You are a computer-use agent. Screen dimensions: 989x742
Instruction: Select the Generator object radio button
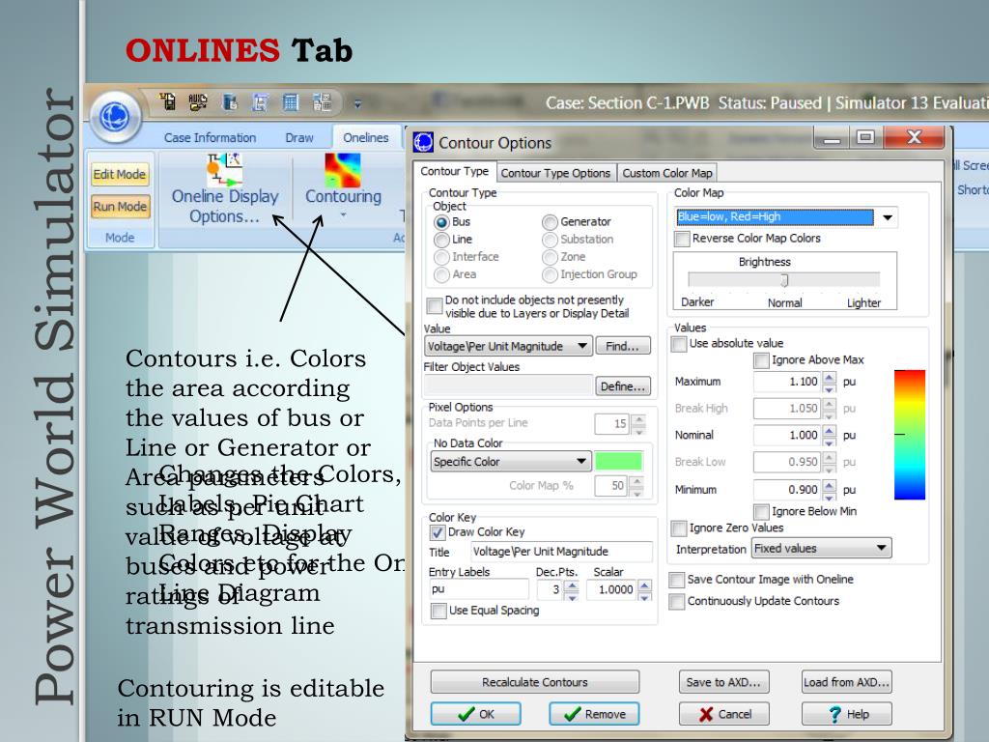pyautogui.click(x=550, y=222)
